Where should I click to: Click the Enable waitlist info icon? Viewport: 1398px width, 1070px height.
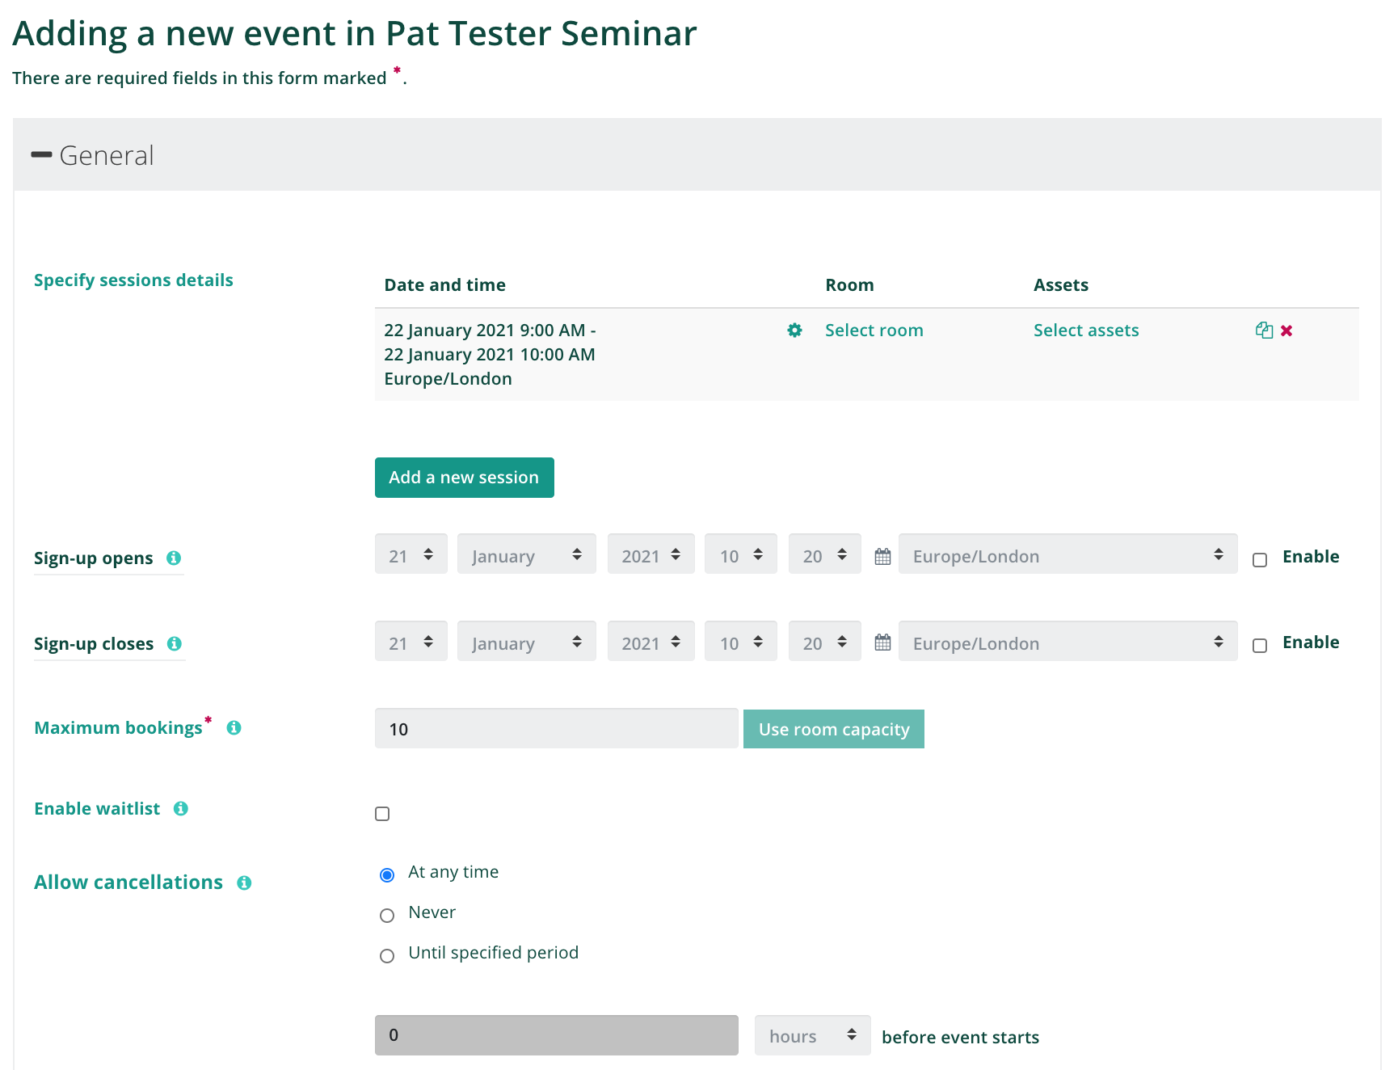point(181,809)
